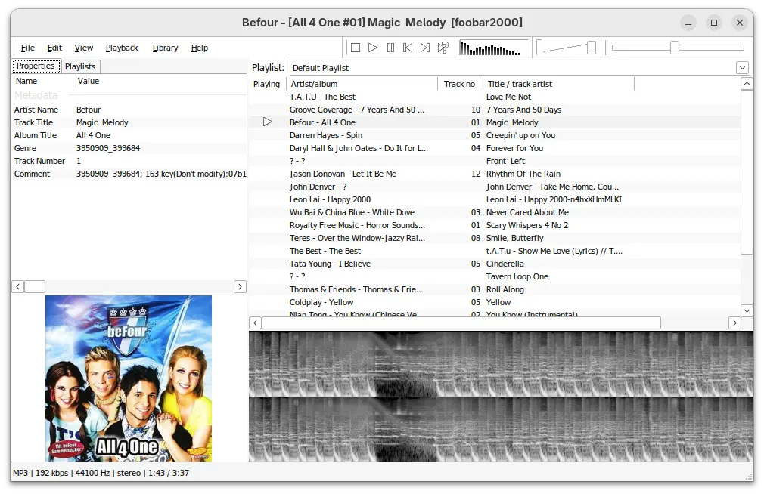
Task: Select Royalty Free Music Horror Sounds row
Action: [x=495, y=225]
